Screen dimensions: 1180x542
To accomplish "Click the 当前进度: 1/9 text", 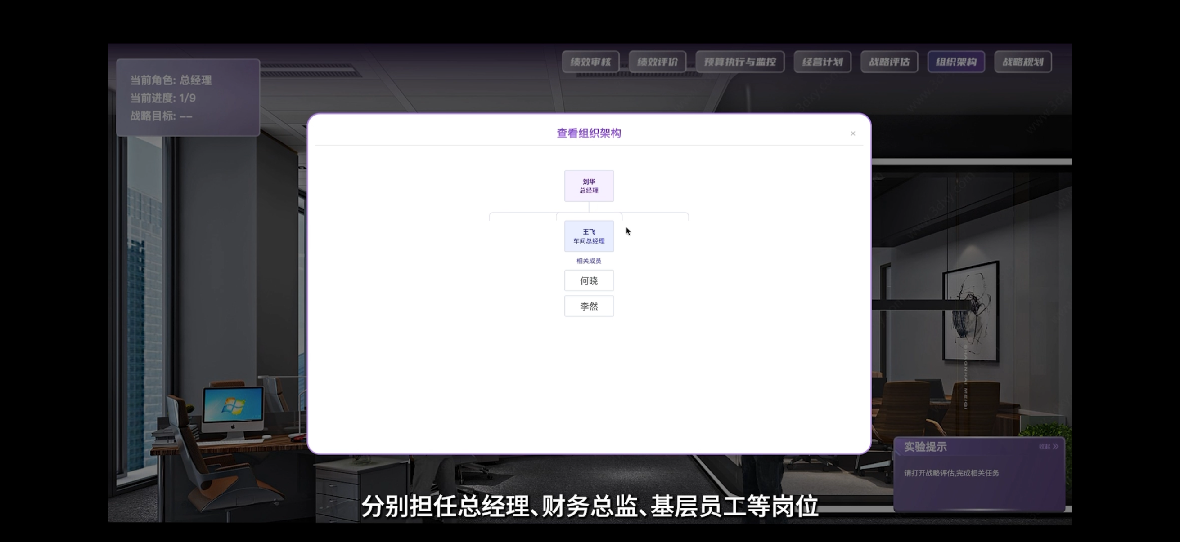I will (163, 98).
